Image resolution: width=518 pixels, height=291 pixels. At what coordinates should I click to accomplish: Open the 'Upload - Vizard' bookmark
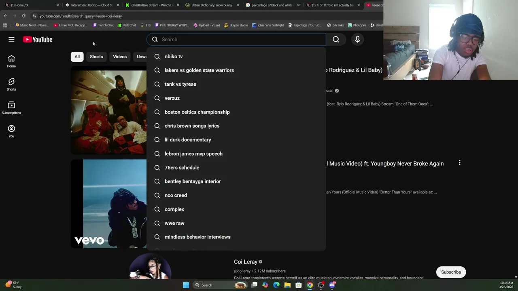tap(207, 25)
